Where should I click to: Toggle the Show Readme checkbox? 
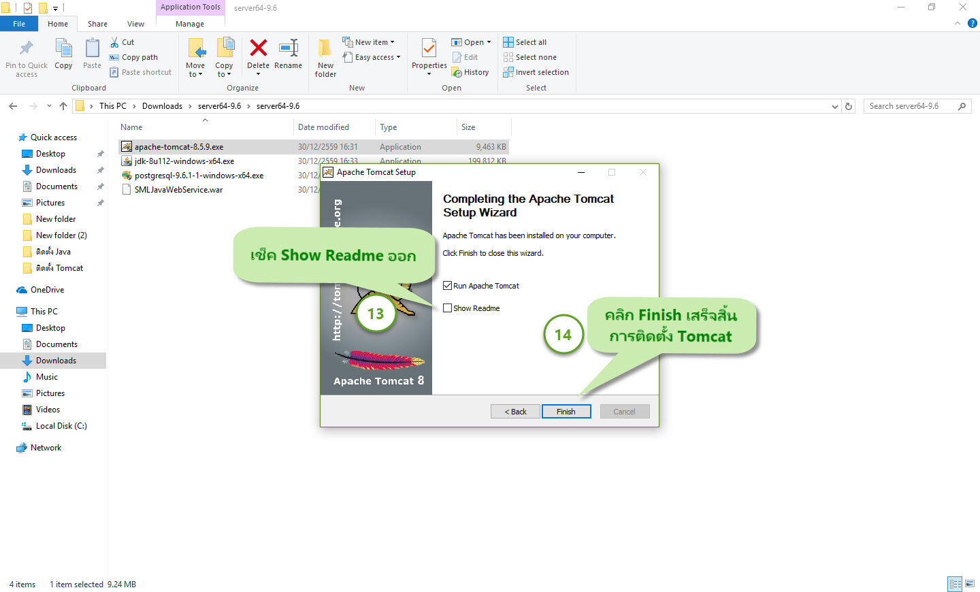pyautogui.click(x=447, y=308)
